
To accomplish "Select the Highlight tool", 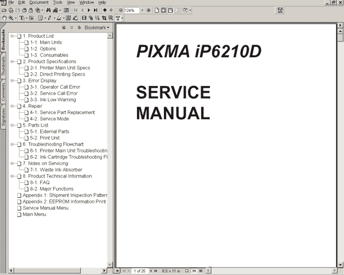I will tap(59, 18).
